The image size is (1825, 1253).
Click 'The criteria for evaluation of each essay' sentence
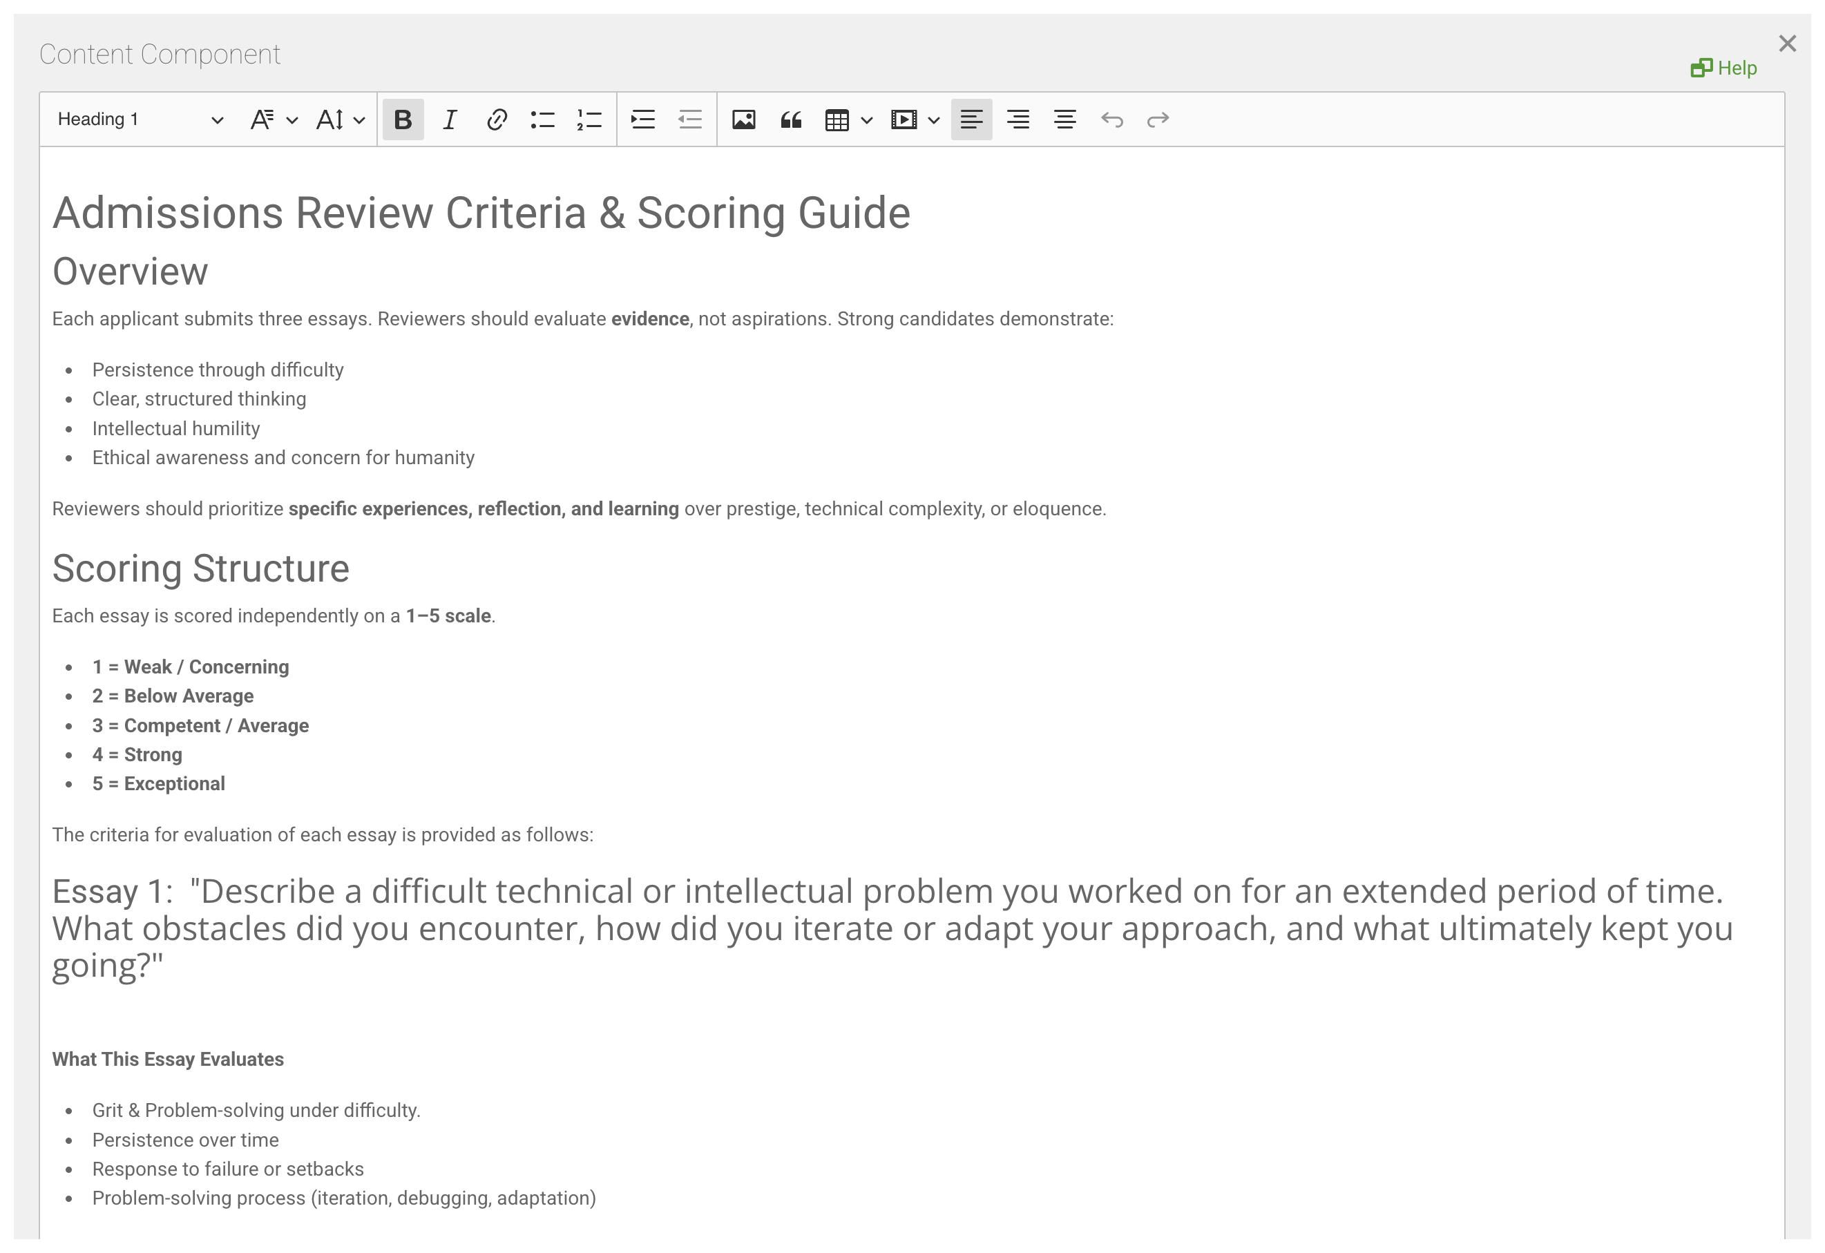[323, 834]
